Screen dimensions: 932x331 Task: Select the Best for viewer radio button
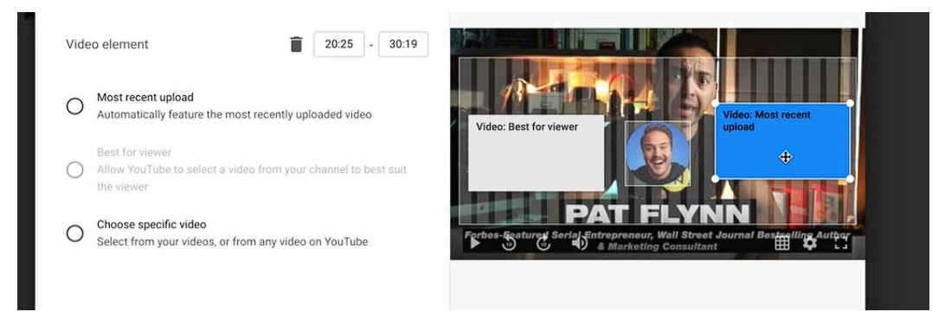tap(75, 170)
